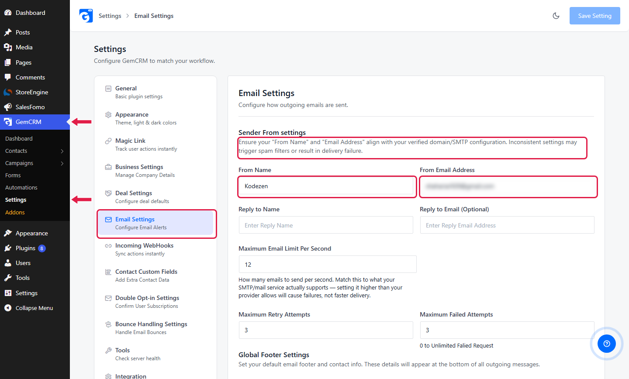Click the Appearance paintbrush icon in WordPress menu

[8, 233]
